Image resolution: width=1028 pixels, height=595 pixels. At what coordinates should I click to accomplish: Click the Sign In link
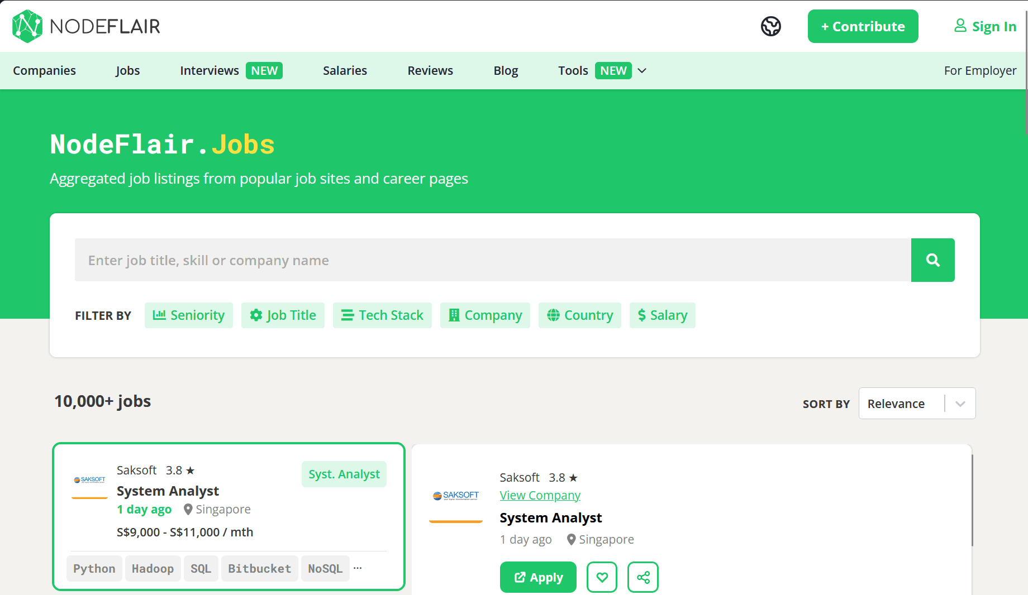(x=994, y=26)
